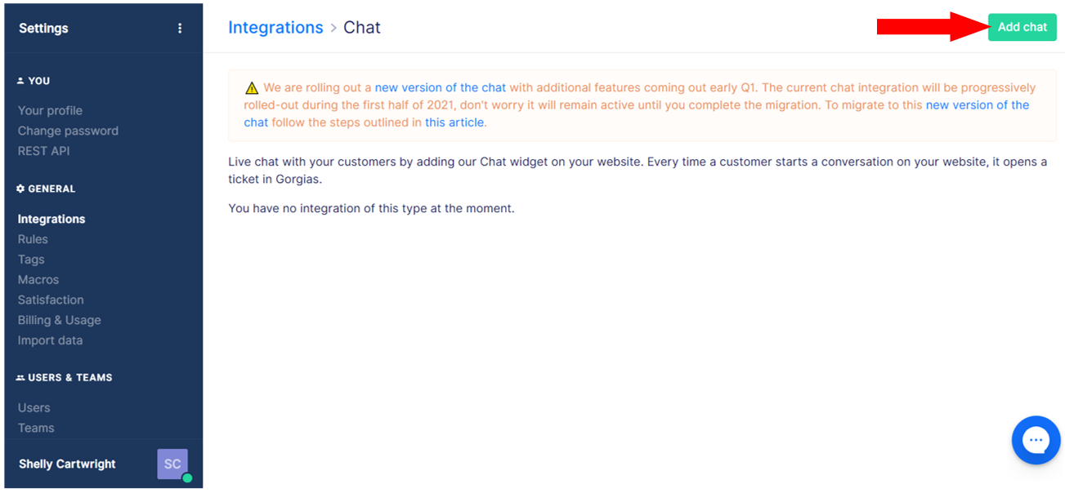Image resolution: width=1065 pixels, height=493 pixels.
Task: Open Your profile settings
Action: tap(50, 110)
